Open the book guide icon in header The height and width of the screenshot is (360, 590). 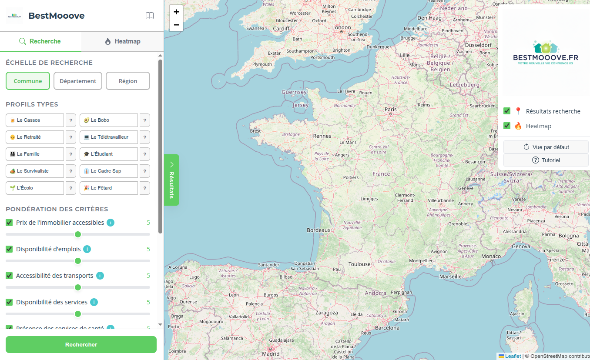[149, 16]
